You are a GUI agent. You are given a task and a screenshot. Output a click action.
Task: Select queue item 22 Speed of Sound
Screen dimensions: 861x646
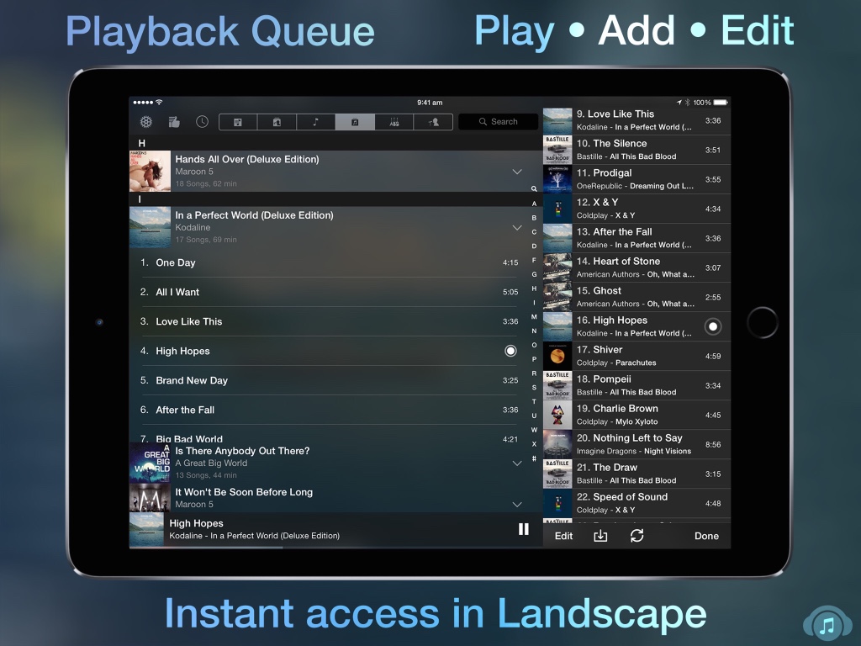(x=637, y=503)
